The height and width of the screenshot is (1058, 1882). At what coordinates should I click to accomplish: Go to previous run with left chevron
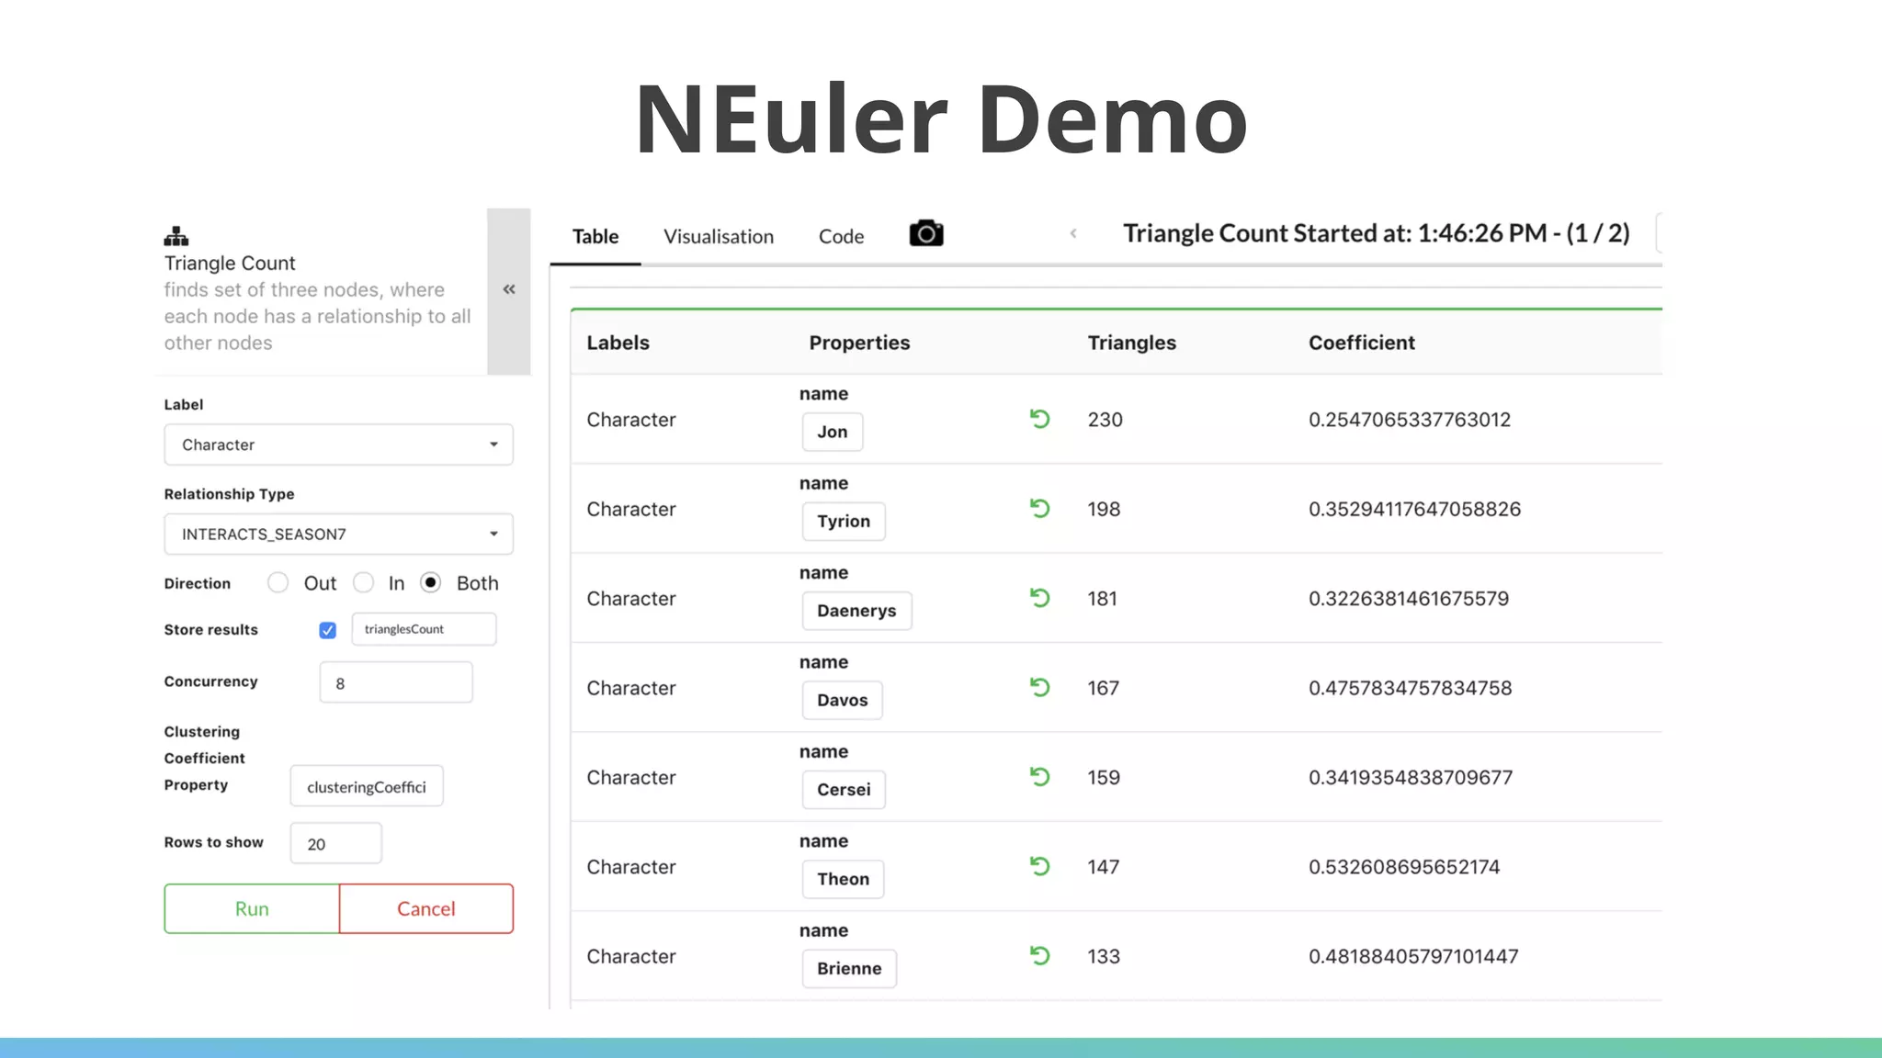point(1073,233)
